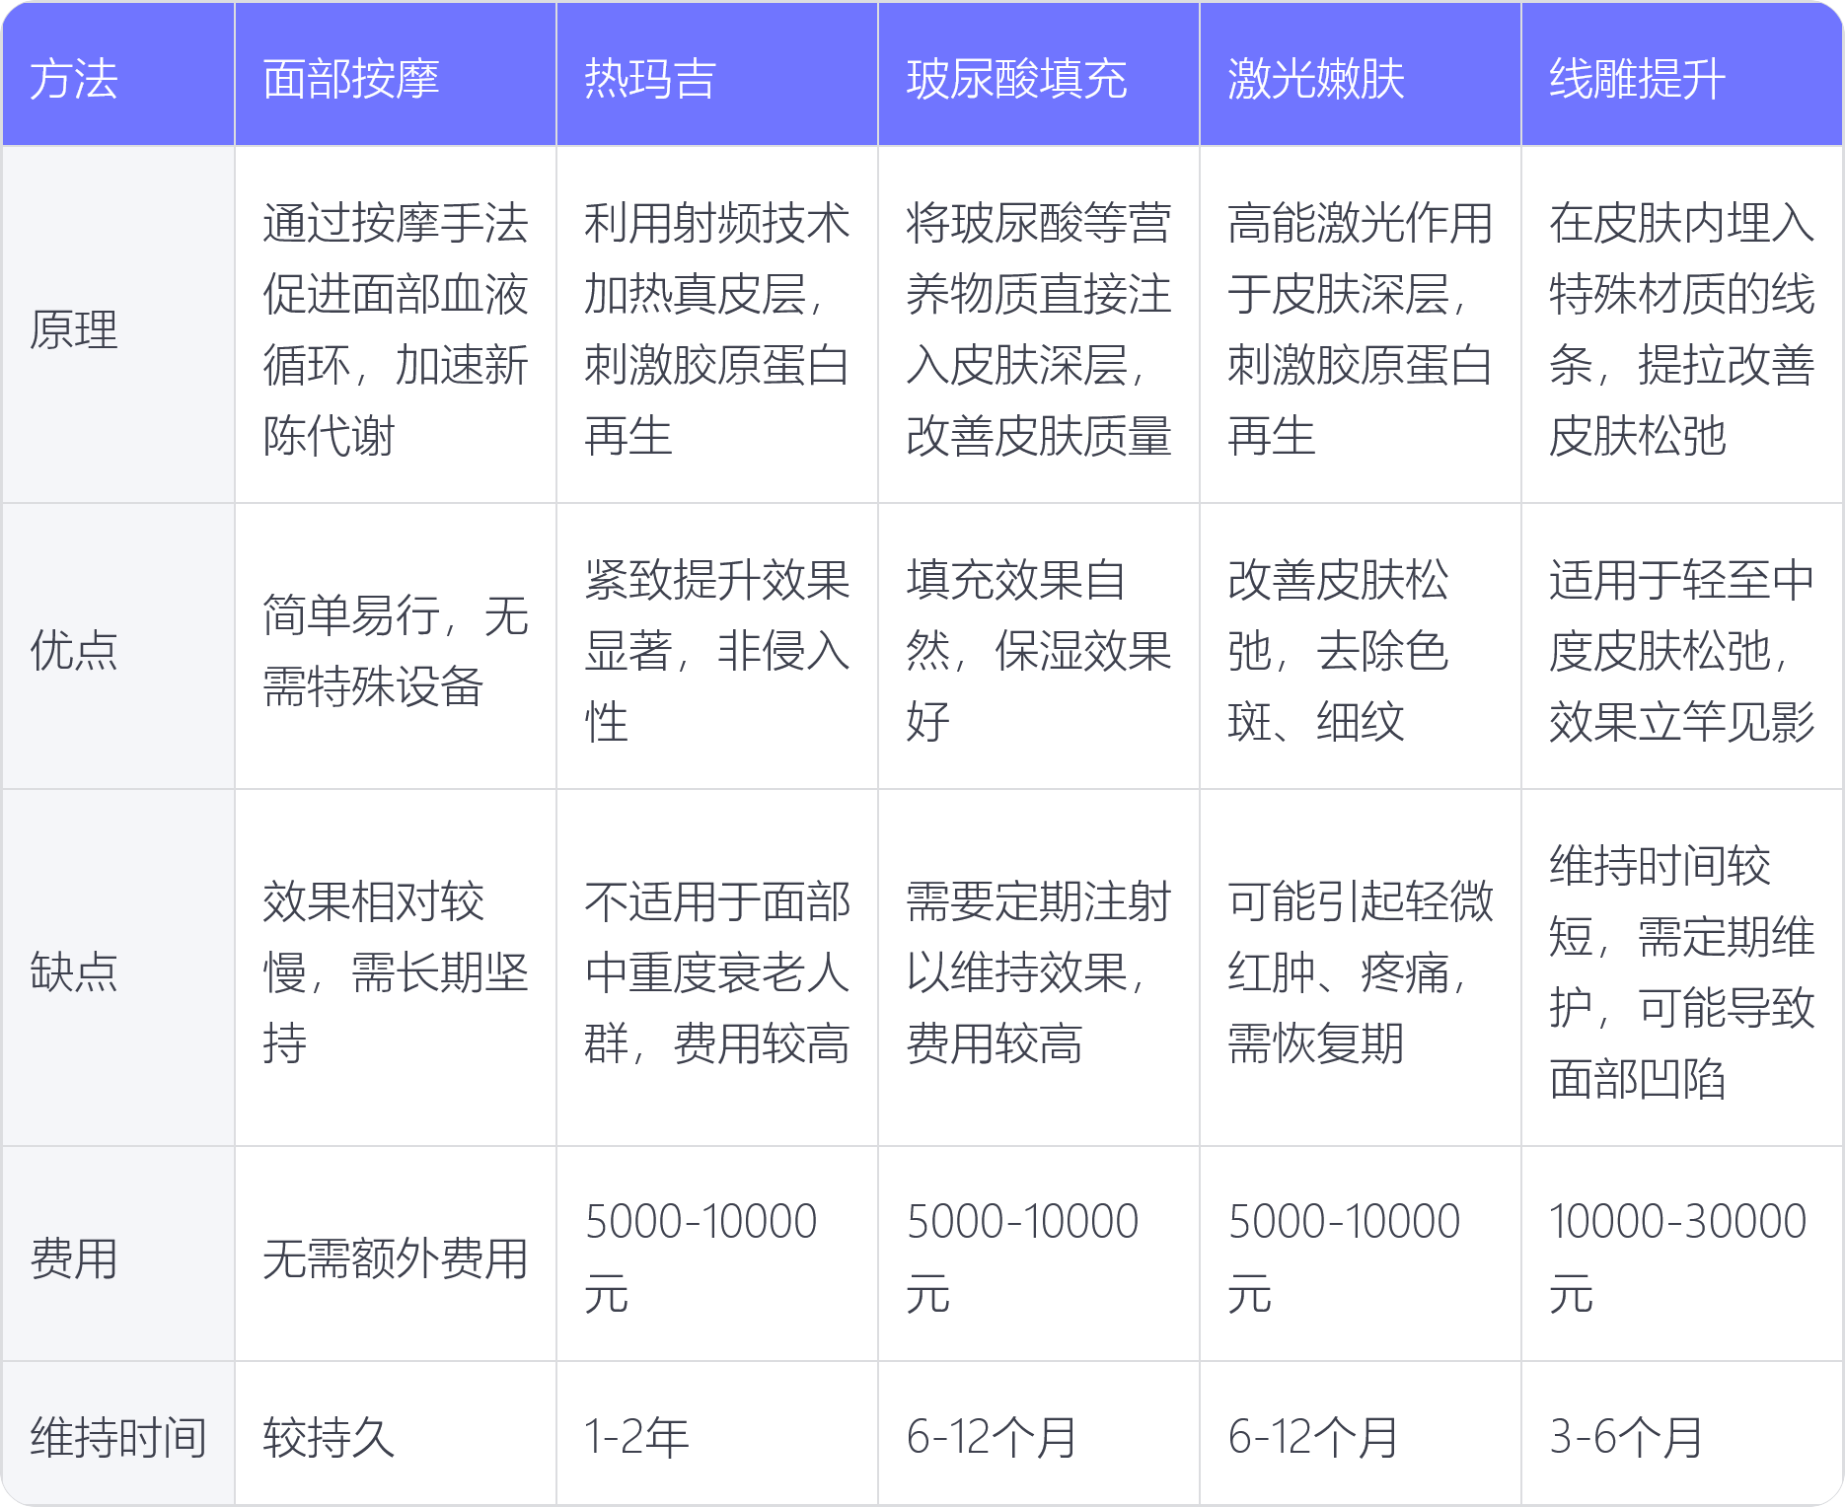The height and width of the screenshot is (1507, 1845).
Task: Click cell 高能激光作用于皮肤深层
Action: click(x=1361, y=325)
